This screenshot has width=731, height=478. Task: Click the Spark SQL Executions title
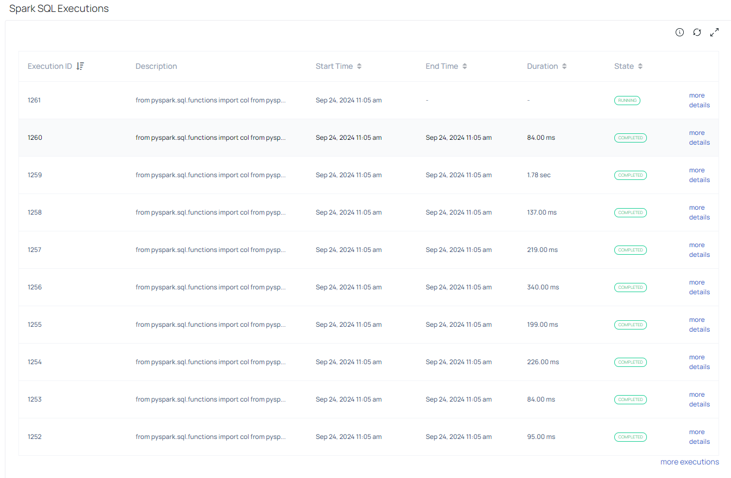59,9
